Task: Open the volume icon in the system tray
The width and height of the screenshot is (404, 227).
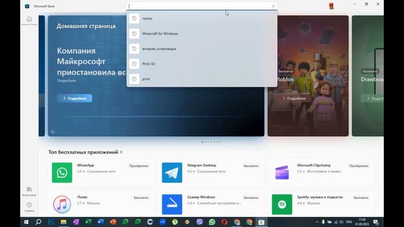Action: coord(342,222)
